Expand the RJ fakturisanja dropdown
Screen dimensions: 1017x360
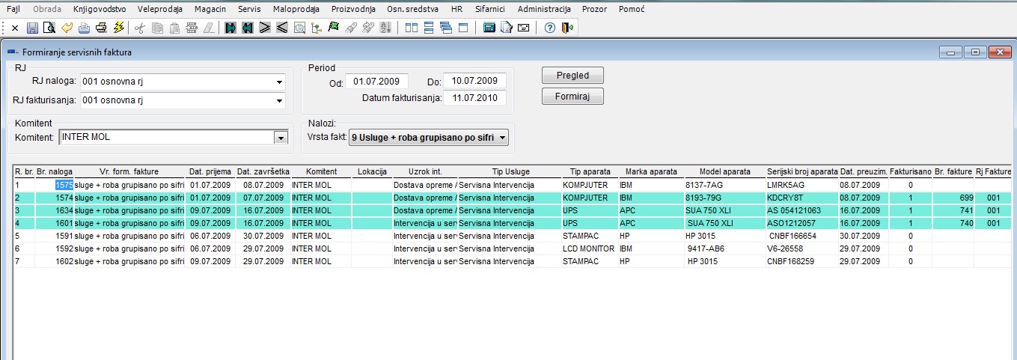tap(280, 100)
